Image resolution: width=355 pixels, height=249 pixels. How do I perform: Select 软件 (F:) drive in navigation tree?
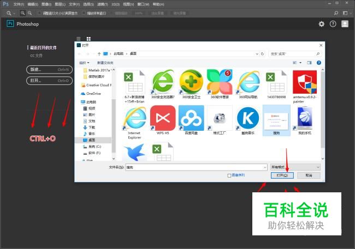[92, 153]
